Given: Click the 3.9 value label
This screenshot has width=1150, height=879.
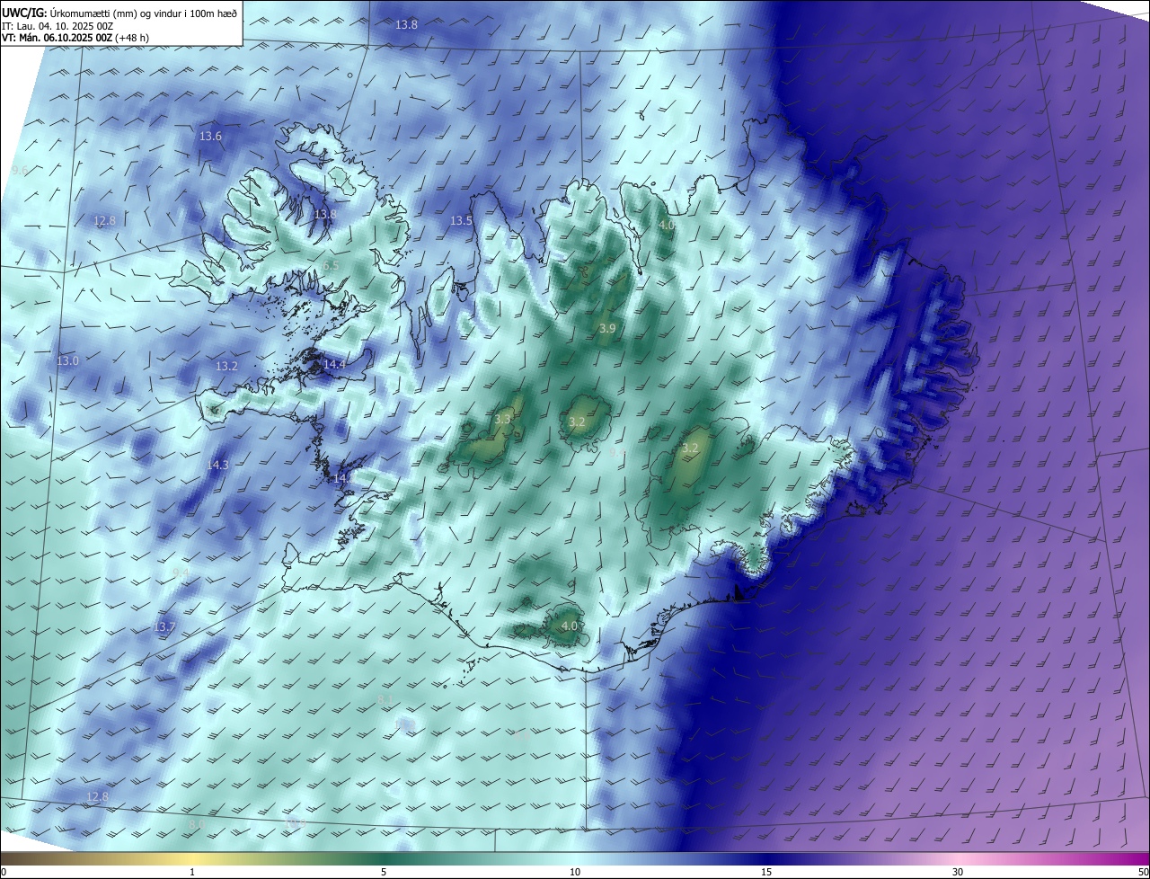Looking at the screenshot, I should 607,329.
